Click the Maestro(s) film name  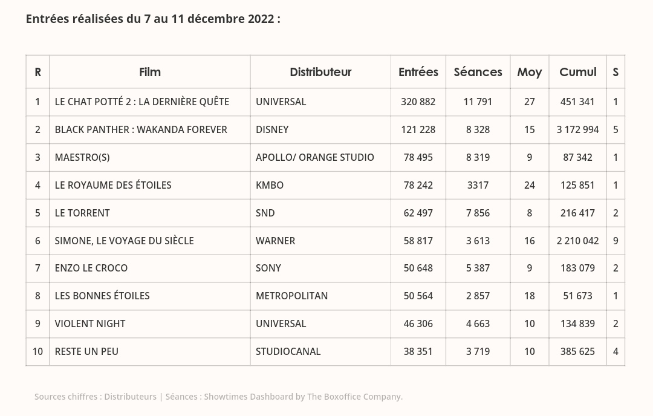point(82,157)
